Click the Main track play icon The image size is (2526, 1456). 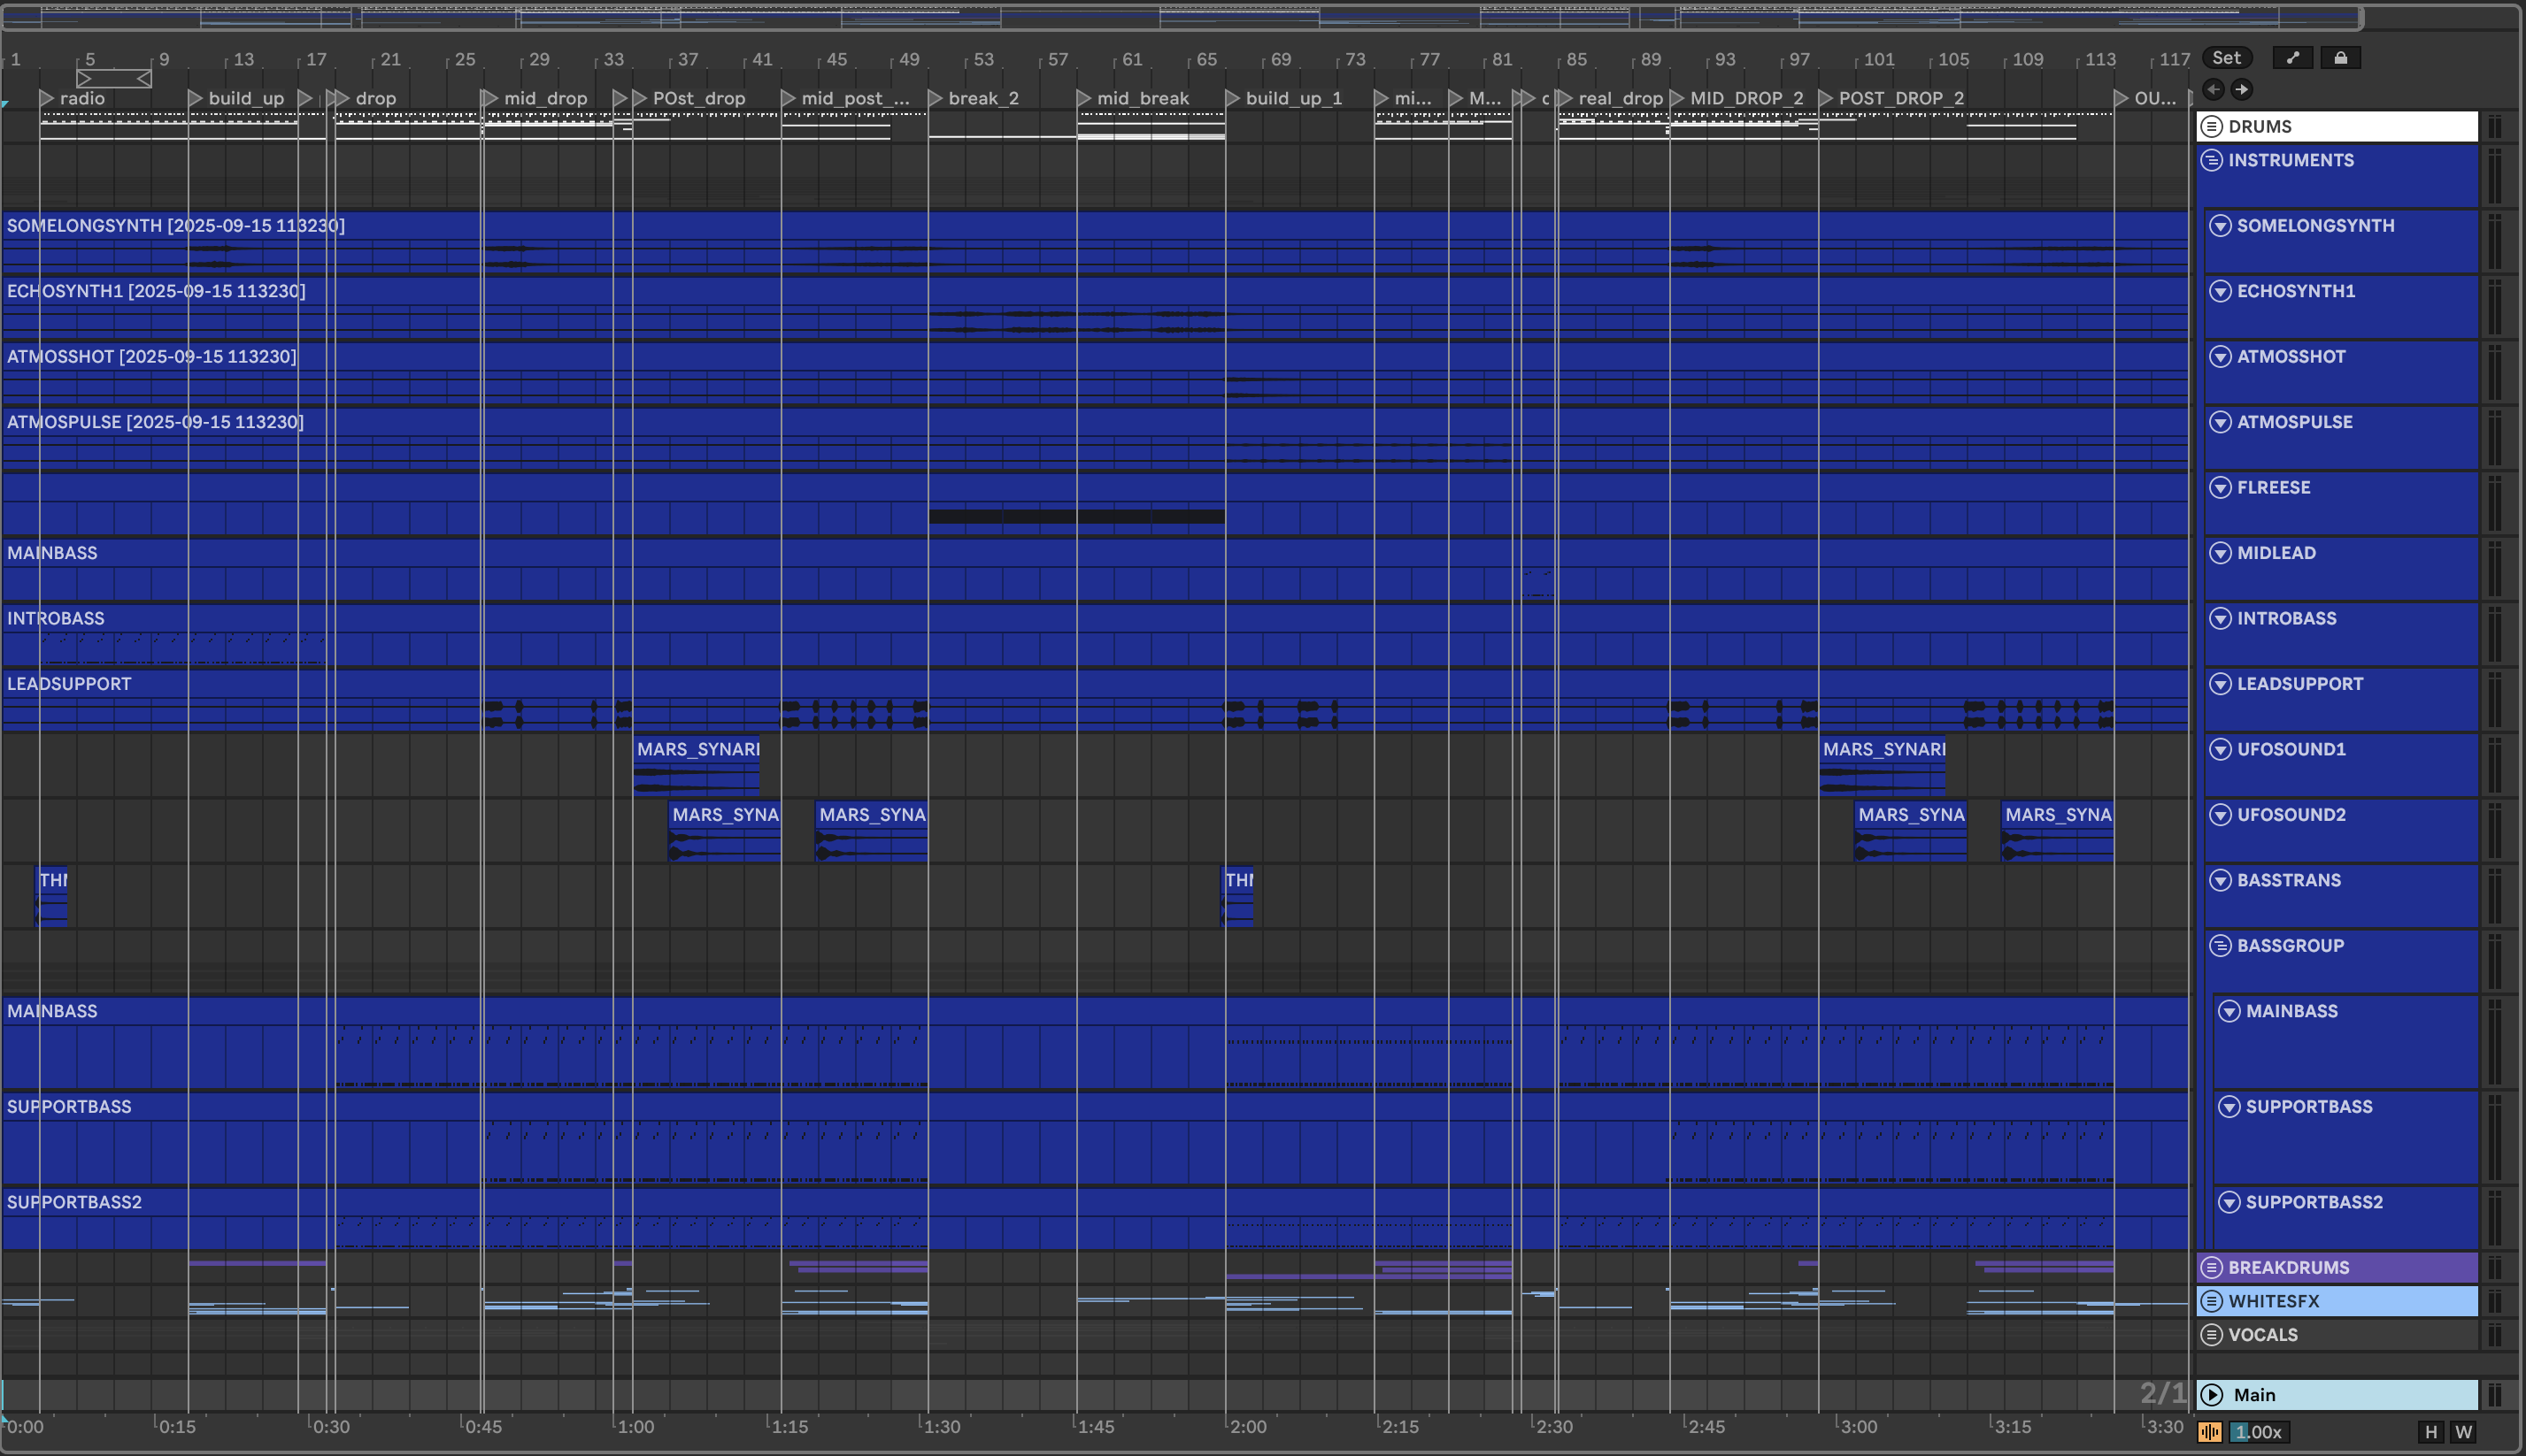tap(2212, 1395)
